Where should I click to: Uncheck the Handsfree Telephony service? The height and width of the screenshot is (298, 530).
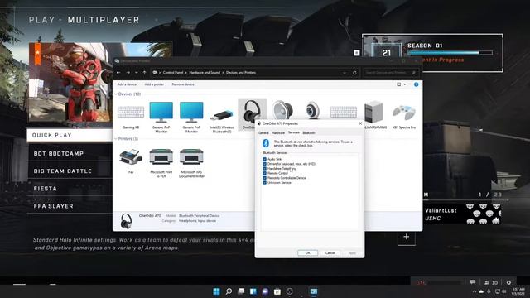tap(265, 168)
